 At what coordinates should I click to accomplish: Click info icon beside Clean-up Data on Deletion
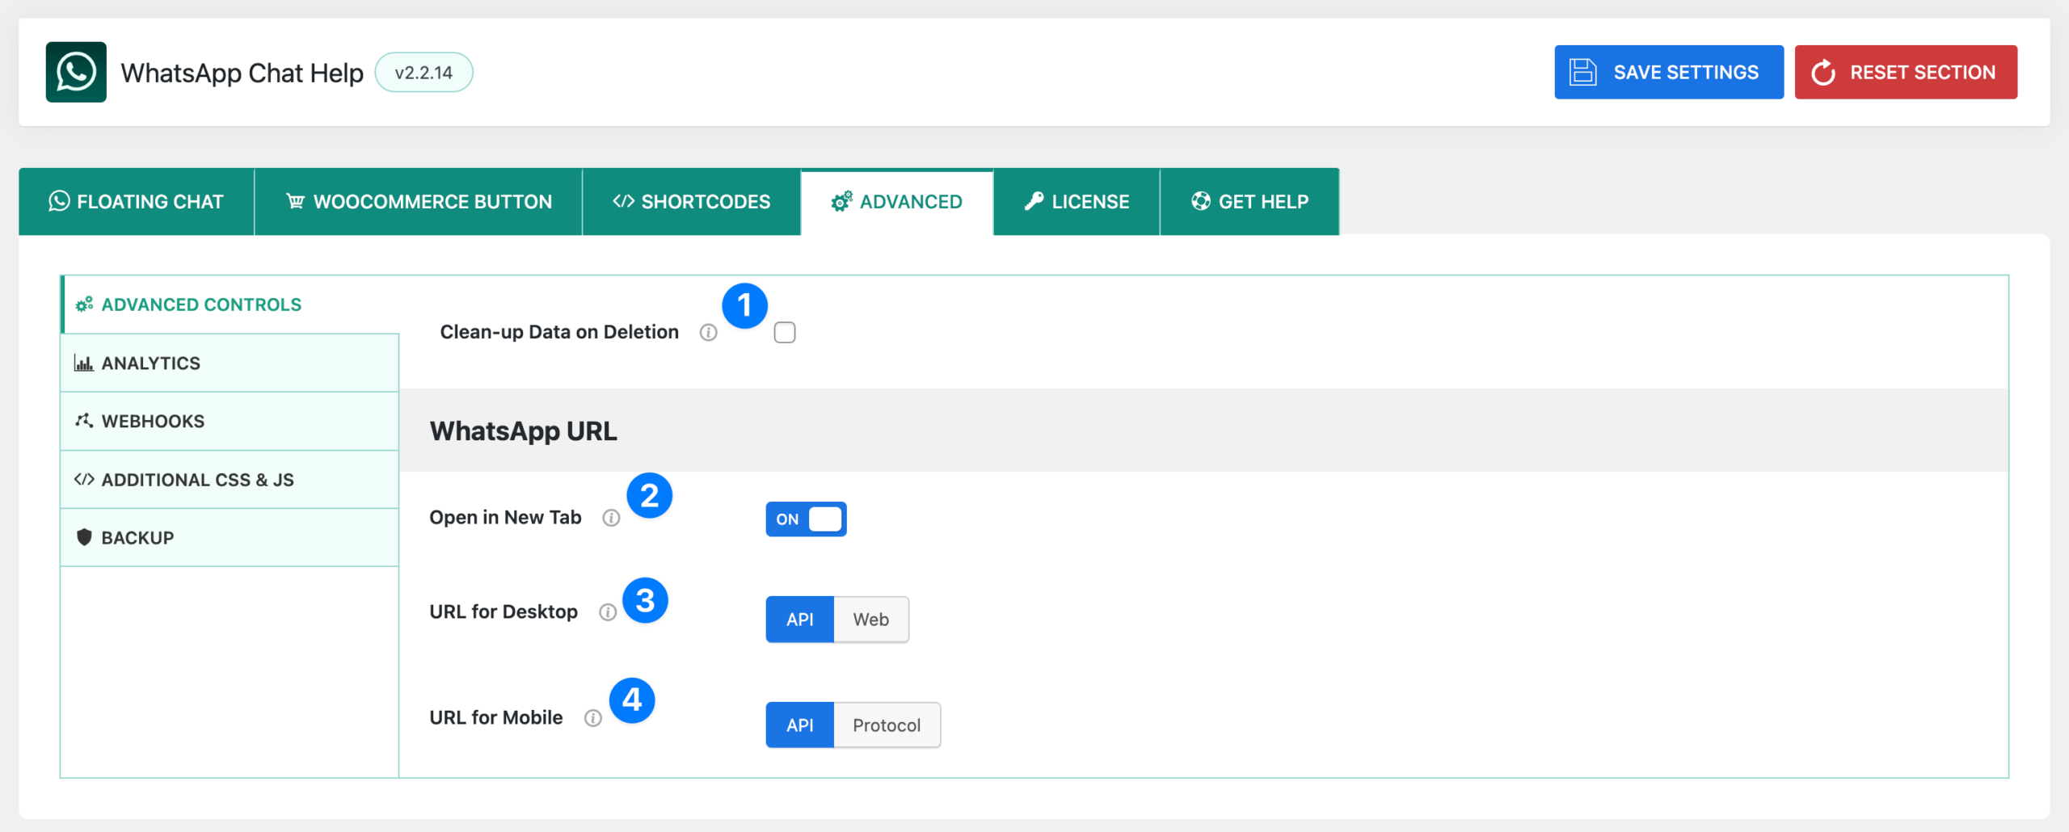[x=708, y=333]
